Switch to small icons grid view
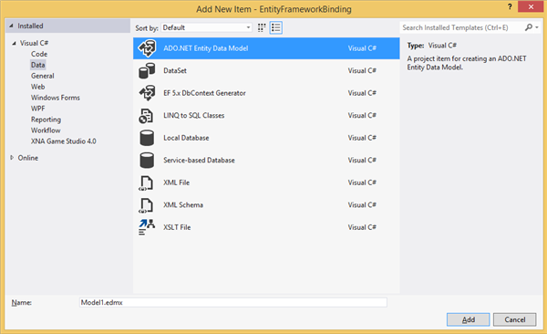Screen dimensions: 547x334 pos(262,27)
